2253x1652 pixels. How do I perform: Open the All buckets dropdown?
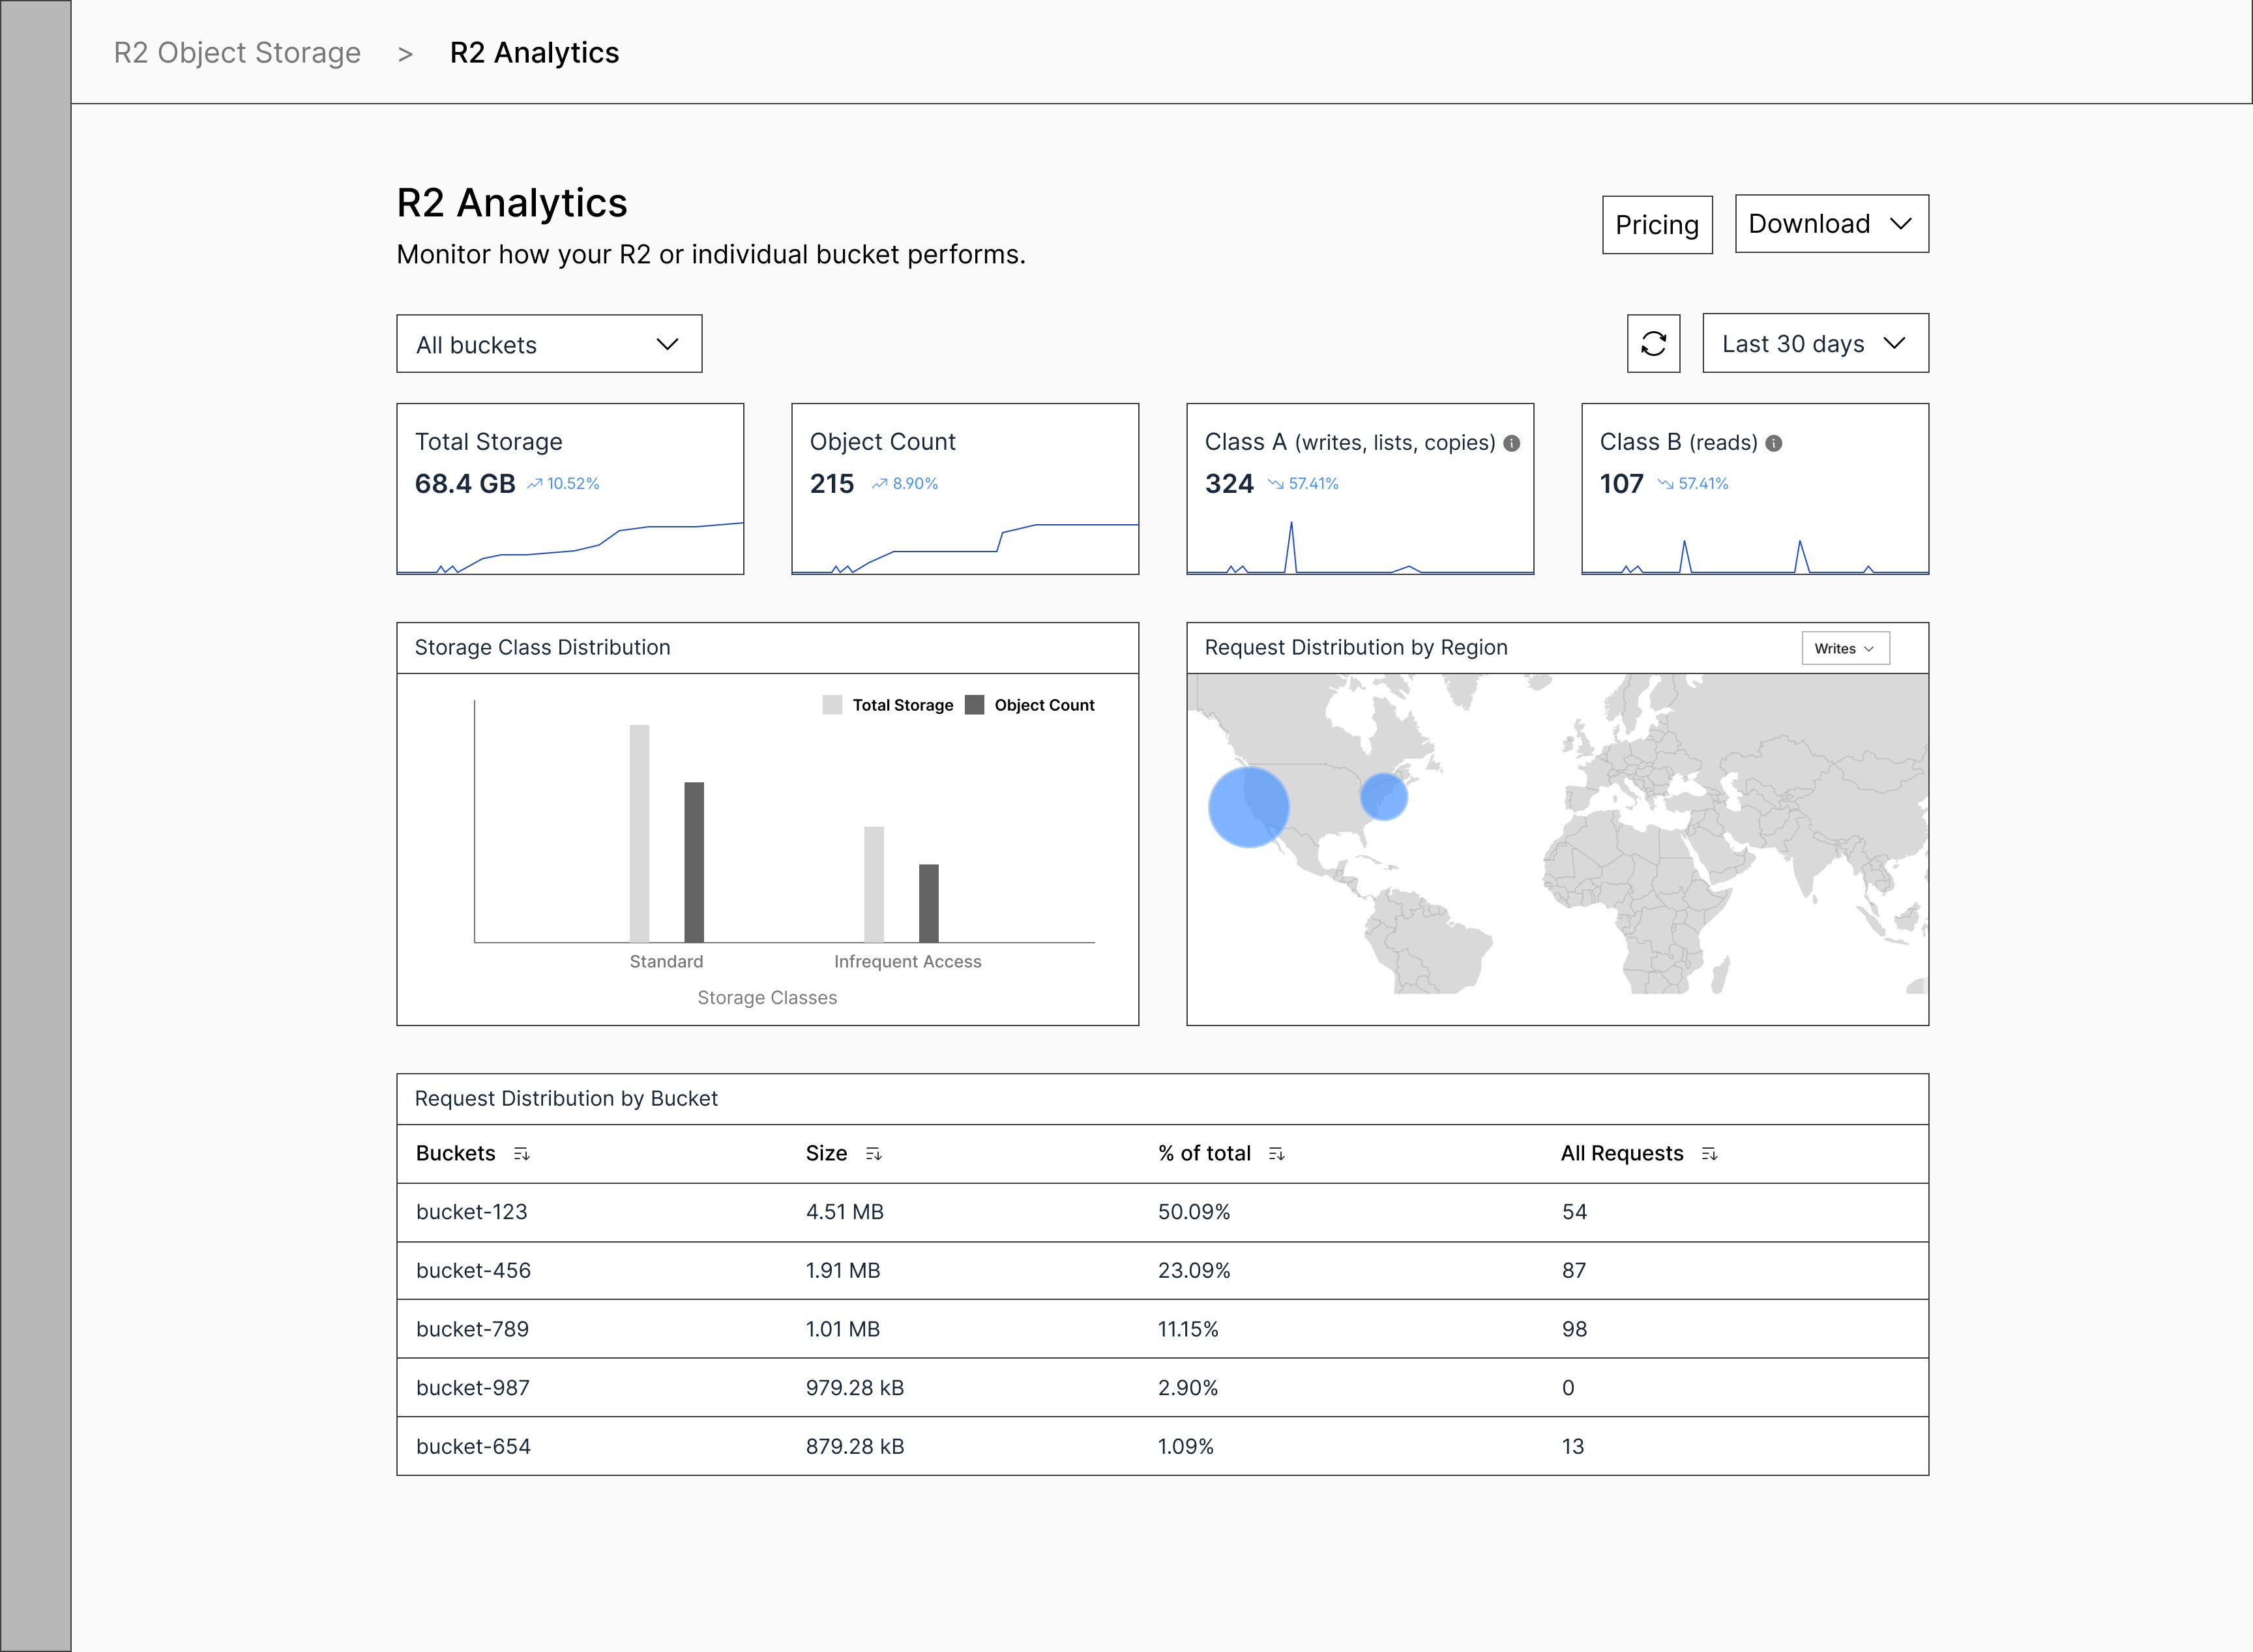click(x=549, y=344)
